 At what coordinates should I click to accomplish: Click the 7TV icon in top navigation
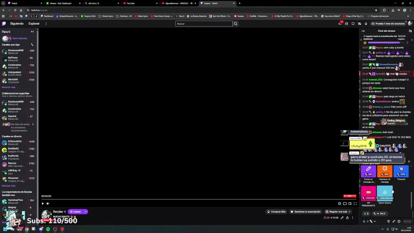click(359, 24)
